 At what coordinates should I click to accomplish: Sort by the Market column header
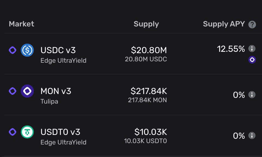click(x=22, y=24)
